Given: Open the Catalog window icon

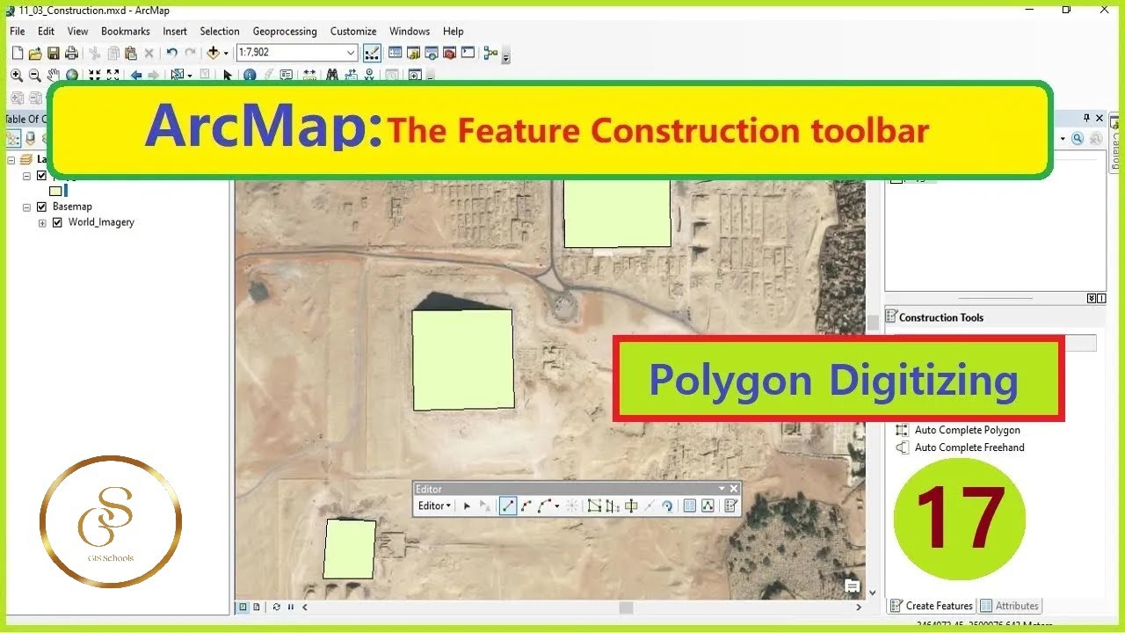Looking at the screenshot, I should click(x=413, y=54).
